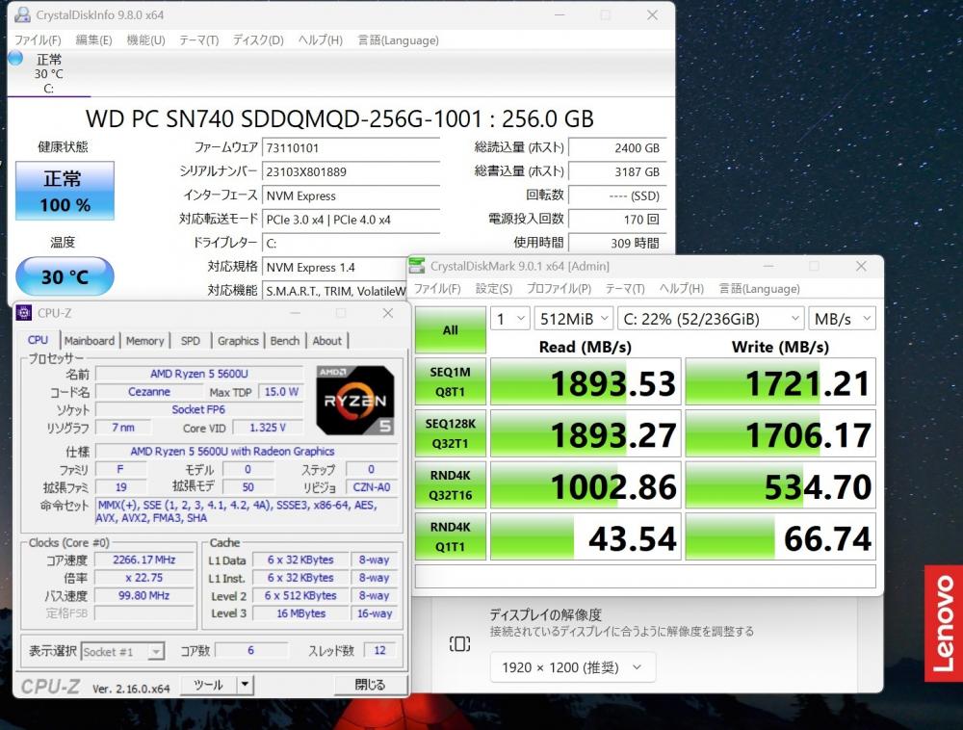Open the 1920 × 1200 resolution dropdown

tap(572, 667)
